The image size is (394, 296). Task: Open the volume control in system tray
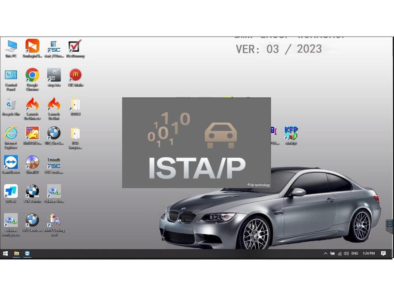click(x=346, y=254)
